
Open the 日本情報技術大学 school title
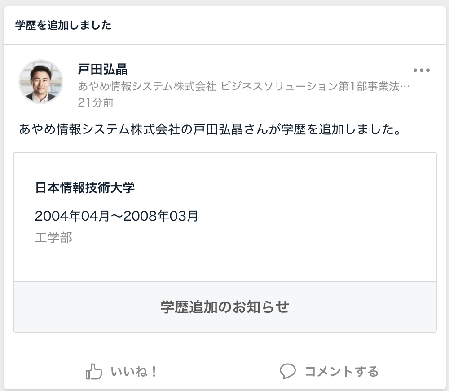click(85, 188)
